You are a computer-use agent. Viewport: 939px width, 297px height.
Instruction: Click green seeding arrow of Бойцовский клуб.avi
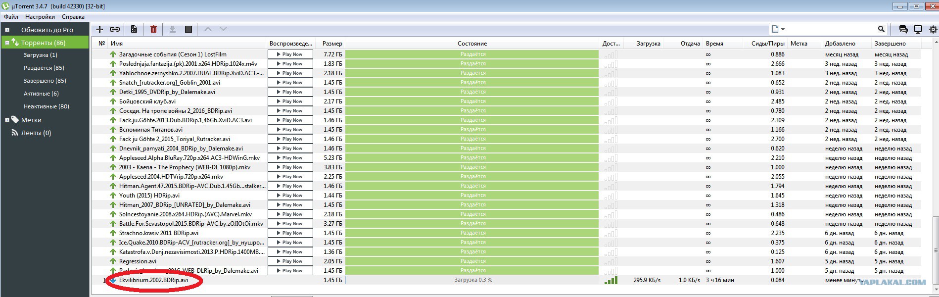[113, 101]
